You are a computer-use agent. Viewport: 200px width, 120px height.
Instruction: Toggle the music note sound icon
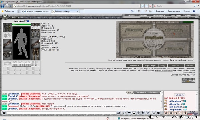tap(148, 113)
